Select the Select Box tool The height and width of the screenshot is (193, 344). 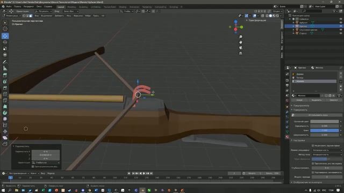click(5, 23)
